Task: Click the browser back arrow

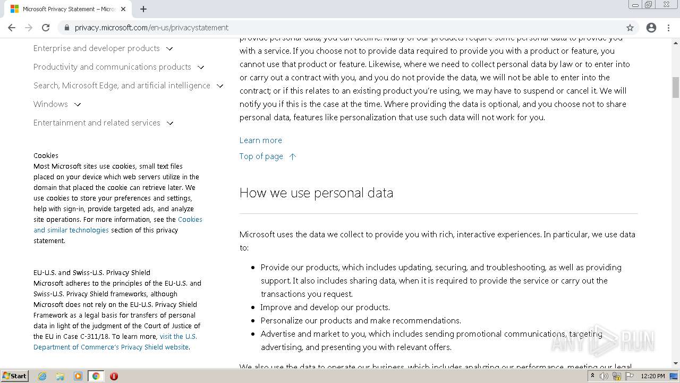Action: [12, 28]
